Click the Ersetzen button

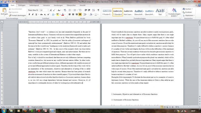pos(188,12)
